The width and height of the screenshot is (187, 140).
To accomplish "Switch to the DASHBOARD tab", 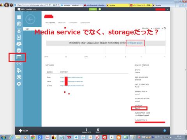I will tap(50, 23).
